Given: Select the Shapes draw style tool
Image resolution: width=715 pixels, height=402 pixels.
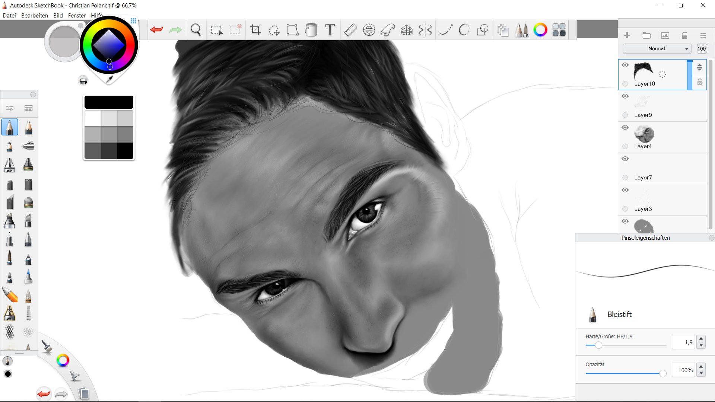Looking at the screenshot, I should pos(483,30).
